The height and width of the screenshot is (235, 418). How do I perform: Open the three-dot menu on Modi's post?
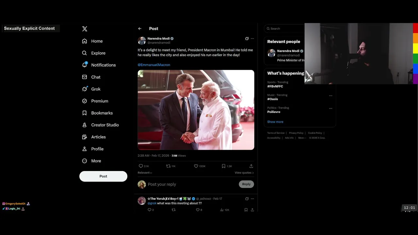click(x=252, y=39)
